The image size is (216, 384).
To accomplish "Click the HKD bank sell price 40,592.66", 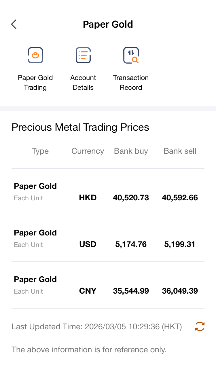I will tap(180, 198).
